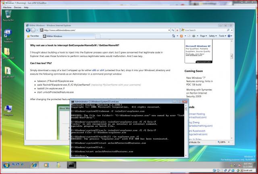Follow the x86 download link
This screenshot has height=174, width=258.
(94, 70)
